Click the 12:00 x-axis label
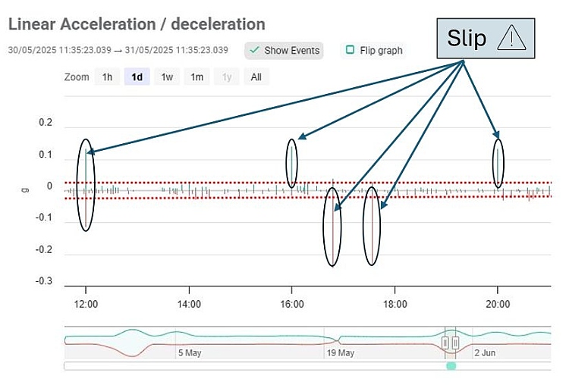 pyautogui.click(x=86, y=304)
